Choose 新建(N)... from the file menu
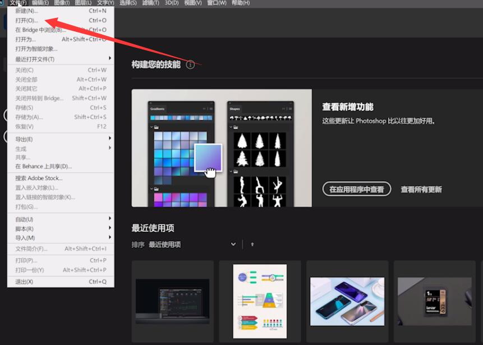Screen dimensions: 483x345 61,11
